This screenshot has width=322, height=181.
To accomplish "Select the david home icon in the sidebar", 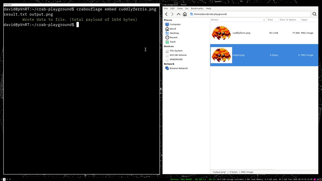I will tap(167, 29).
